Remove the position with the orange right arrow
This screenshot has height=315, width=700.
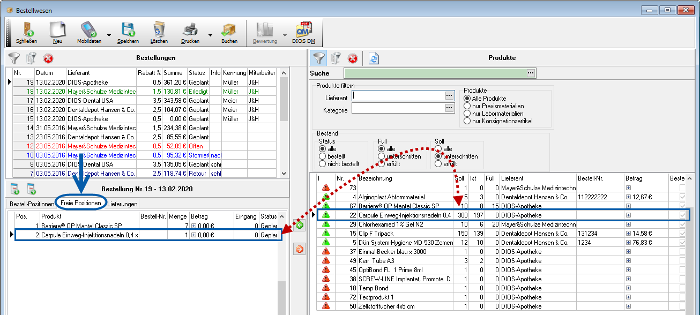pos(299,249)
